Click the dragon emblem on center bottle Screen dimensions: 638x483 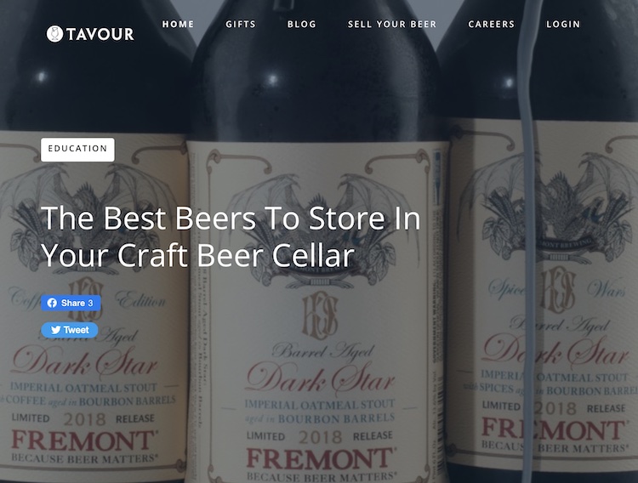(318, 228)
